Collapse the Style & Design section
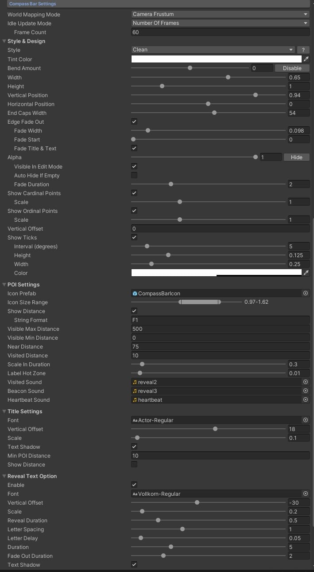This screenshot has height=572, width=314. click(x=4, y=41)
